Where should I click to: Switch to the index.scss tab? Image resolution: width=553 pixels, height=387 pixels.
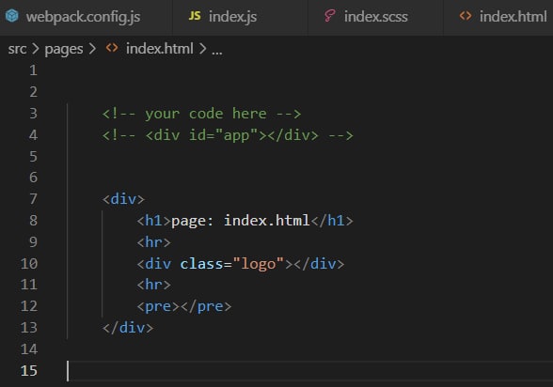(x=375, y=17)
